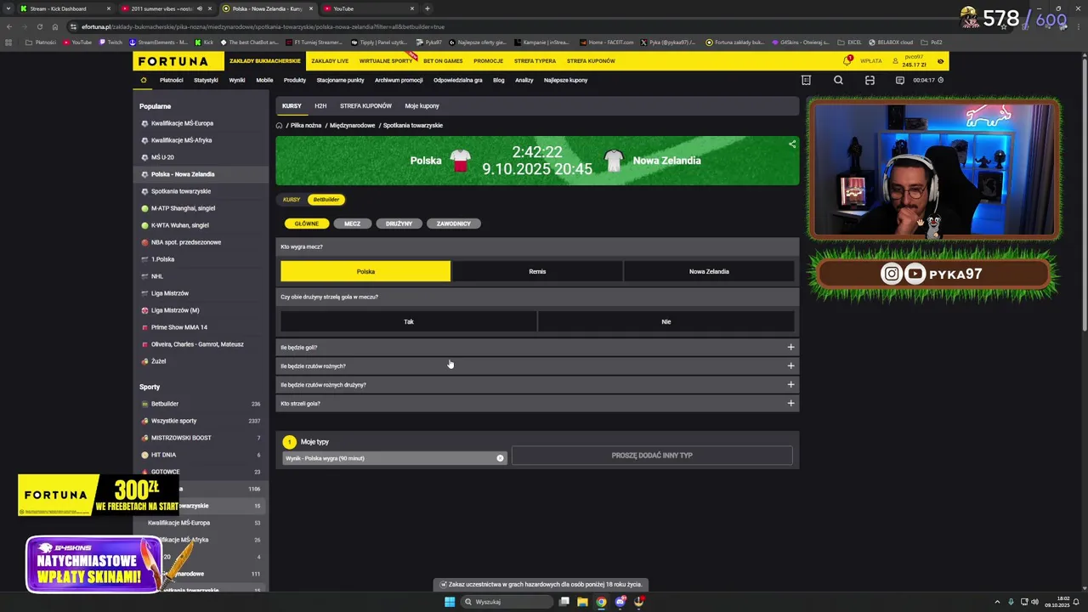
Task: Open 'M-ATP Shanghai, singiel' in the sidebar
Action: coord(183,208)
